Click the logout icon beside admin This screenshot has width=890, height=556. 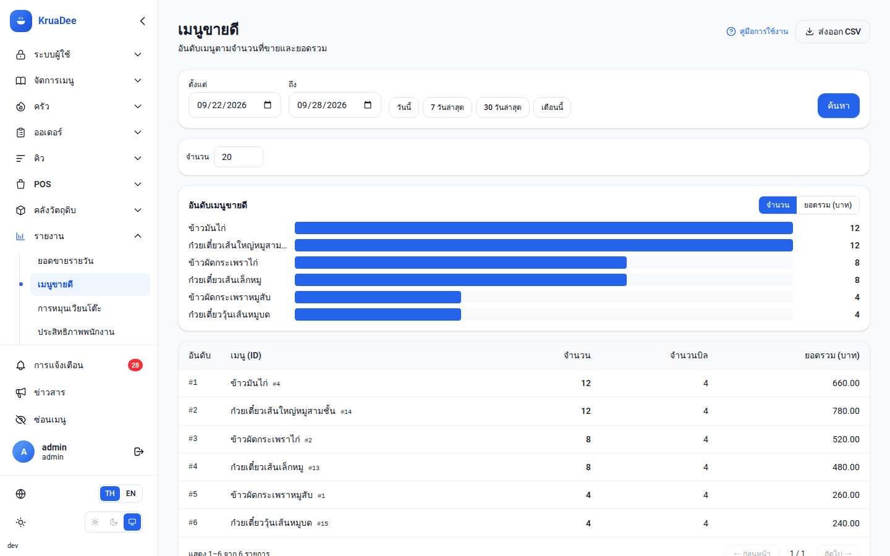point(139,452)
